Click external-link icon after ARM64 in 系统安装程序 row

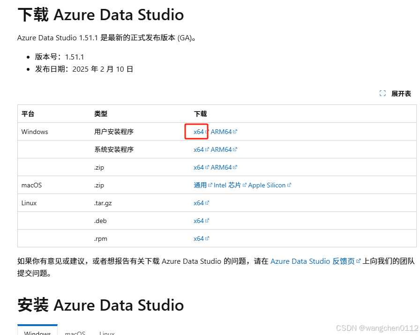[235, 149]
